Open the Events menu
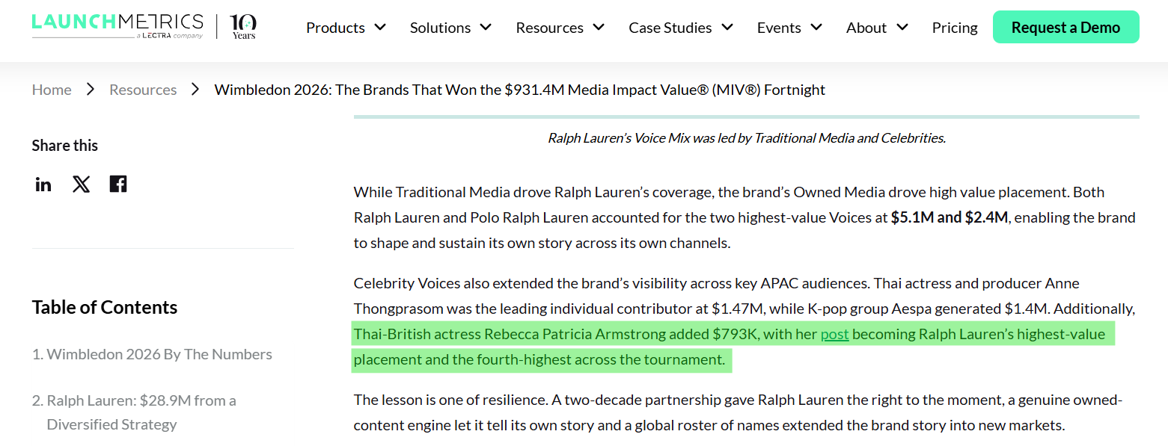 pyautogui.click(x=789, y=28)
